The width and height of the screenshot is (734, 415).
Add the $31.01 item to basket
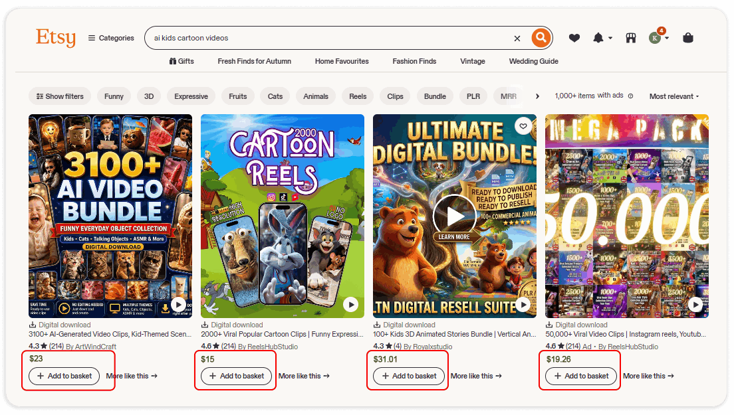(409, 376)
